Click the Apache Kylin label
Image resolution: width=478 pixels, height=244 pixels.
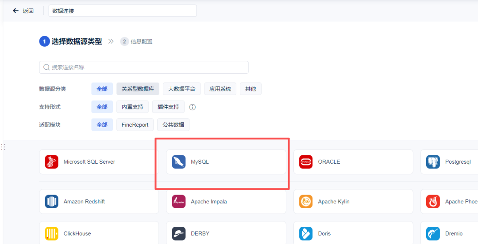point(334,202)
